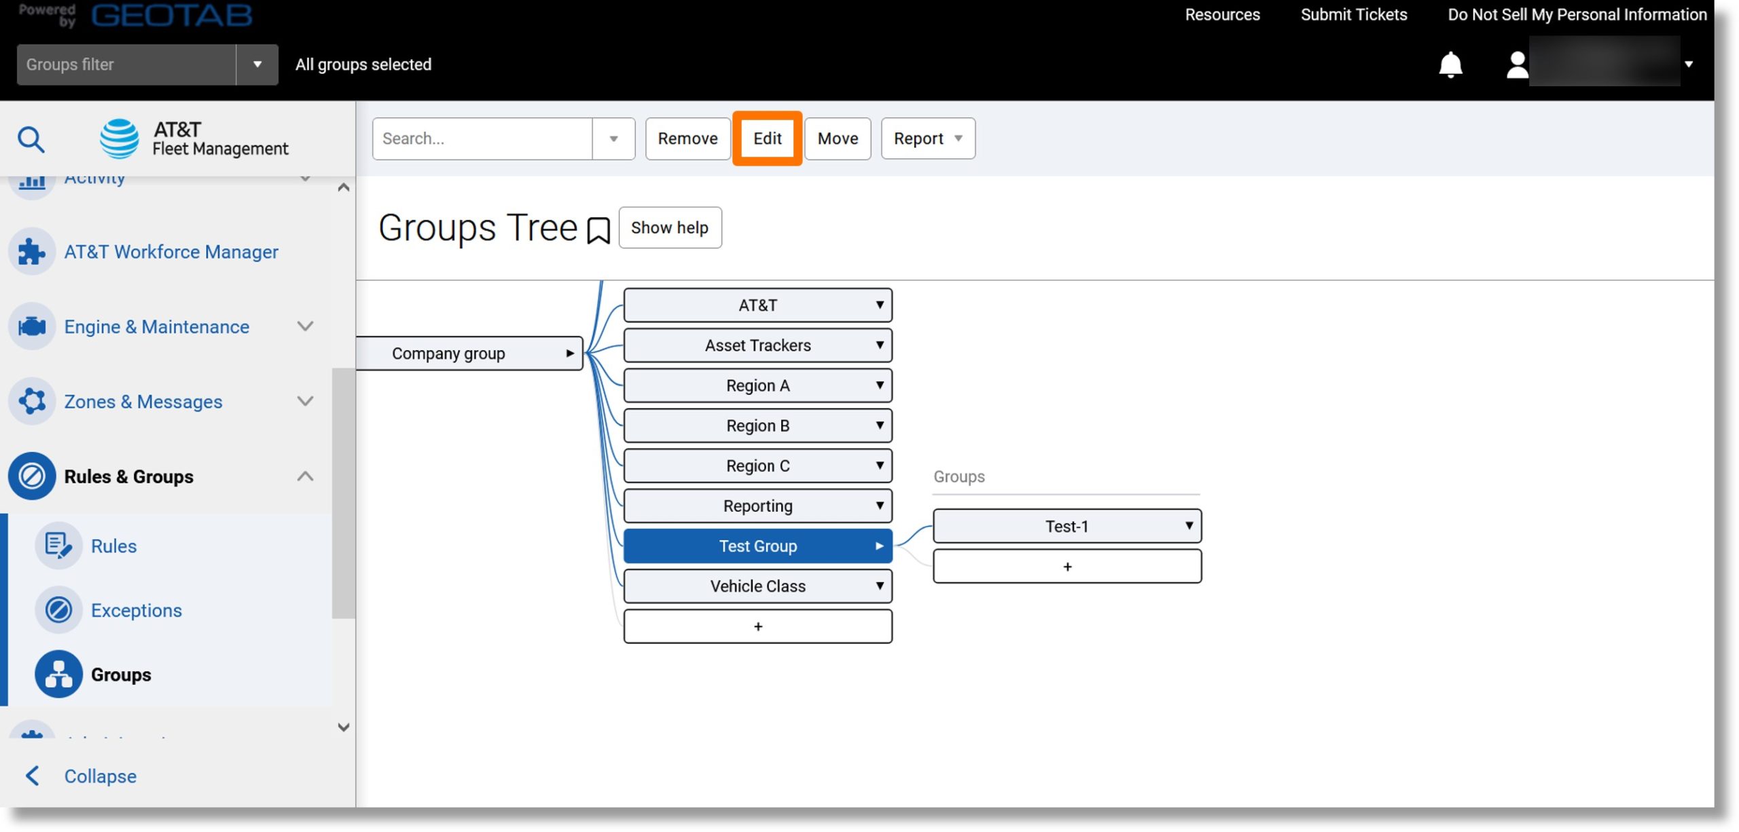Open the Submit Tickets link
Viewport: 1739px width, 832px height.
(x=1353, y=14)
